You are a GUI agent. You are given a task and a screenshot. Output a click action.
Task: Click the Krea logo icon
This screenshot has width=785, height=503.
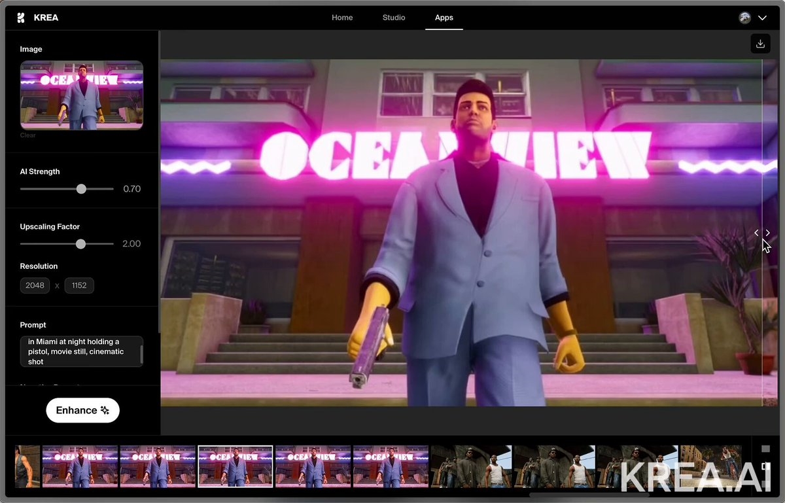point(21,18)
